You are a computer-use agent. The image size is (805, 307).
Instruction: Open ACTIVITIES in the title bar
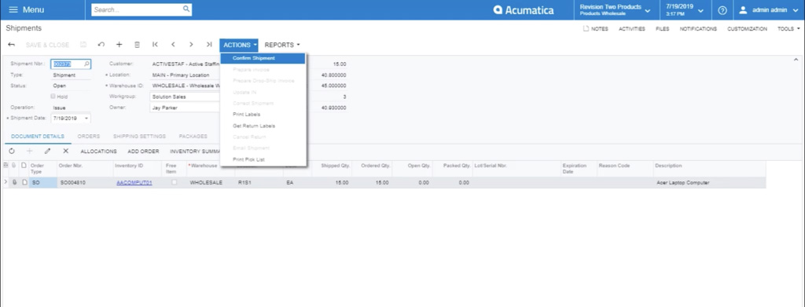(x=632, y=29)
